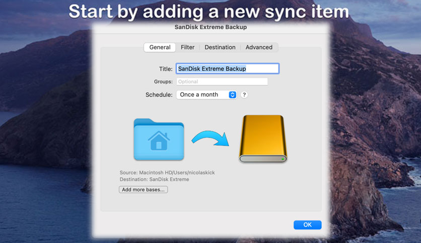This screenshot has height=243, width=421.
Task: Open the Advanced tab
Action: [259, 47]
